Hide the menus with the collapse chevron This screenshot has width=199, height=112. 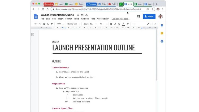pyautogui.click(x=155, y=24)
